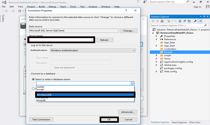Click the Test Connection button
This screenshot has height=125, width=210.
click(41, 119)
